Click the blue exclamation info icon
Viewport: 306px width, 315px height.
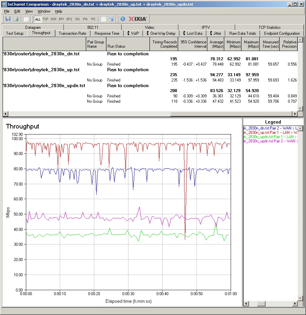tap(123, 19)
